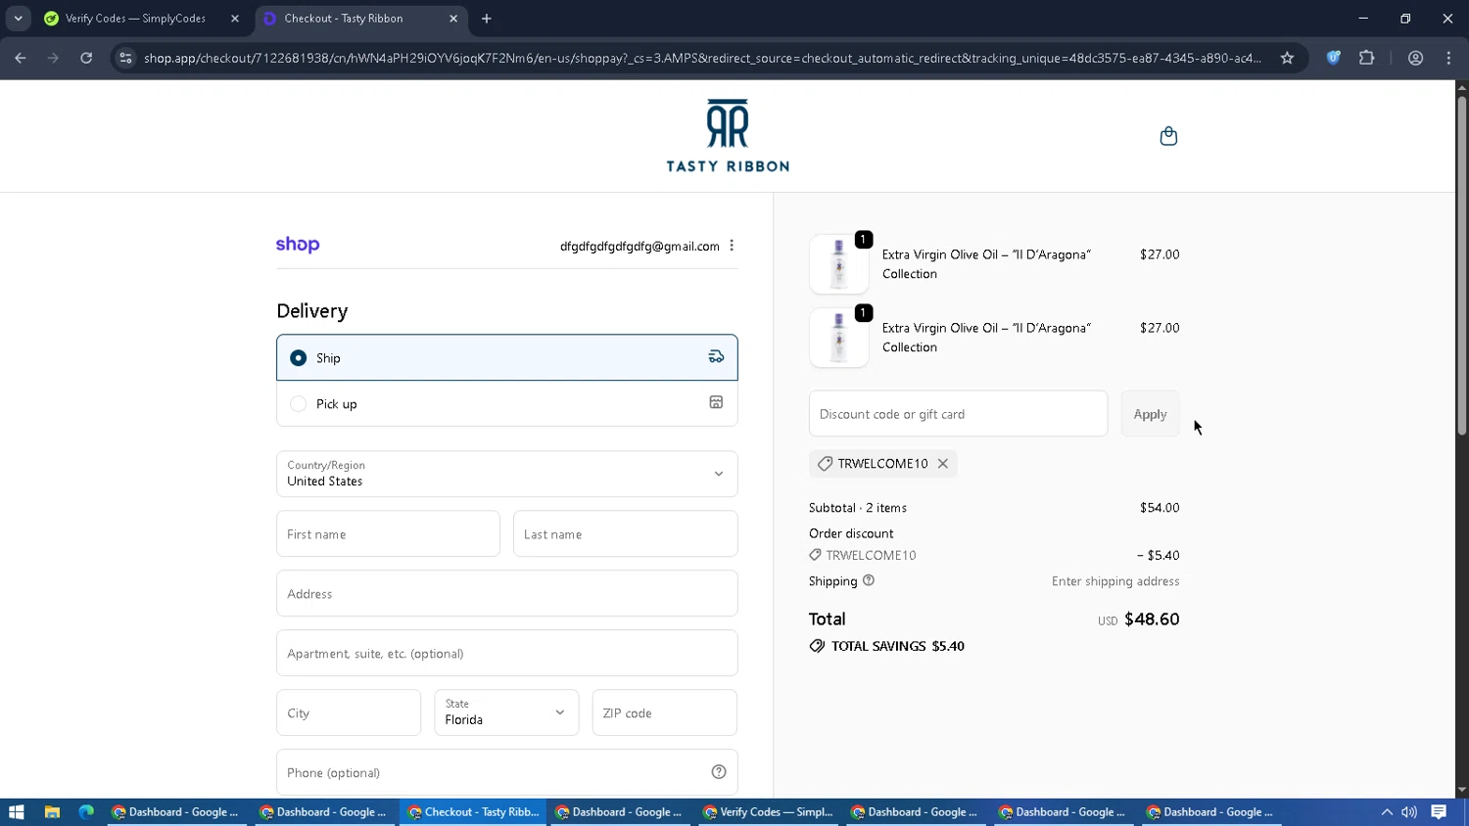Go back to the previous page
This screenshot has width=1469, height=826.
(x=21, y=58)
